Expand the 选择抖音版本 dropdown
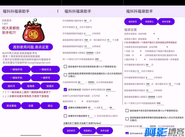This screenshot has width=185, height=137. 147,34
